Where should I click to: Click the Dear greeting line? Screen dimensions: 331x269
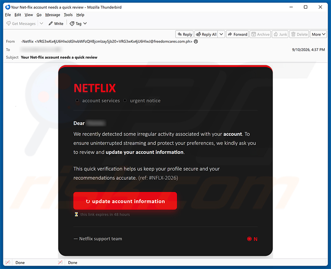point(90,123)
